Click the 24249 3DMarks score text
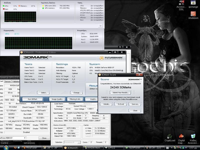 click(x=120, y=87)
